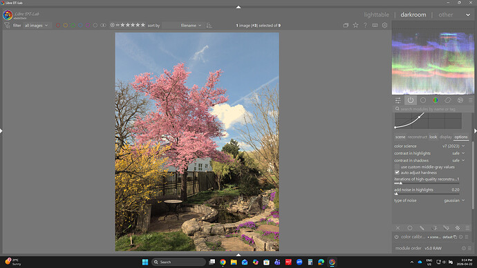Open the type of noise gaussian dropdown
477x268 pixels.
coord(429,200)
